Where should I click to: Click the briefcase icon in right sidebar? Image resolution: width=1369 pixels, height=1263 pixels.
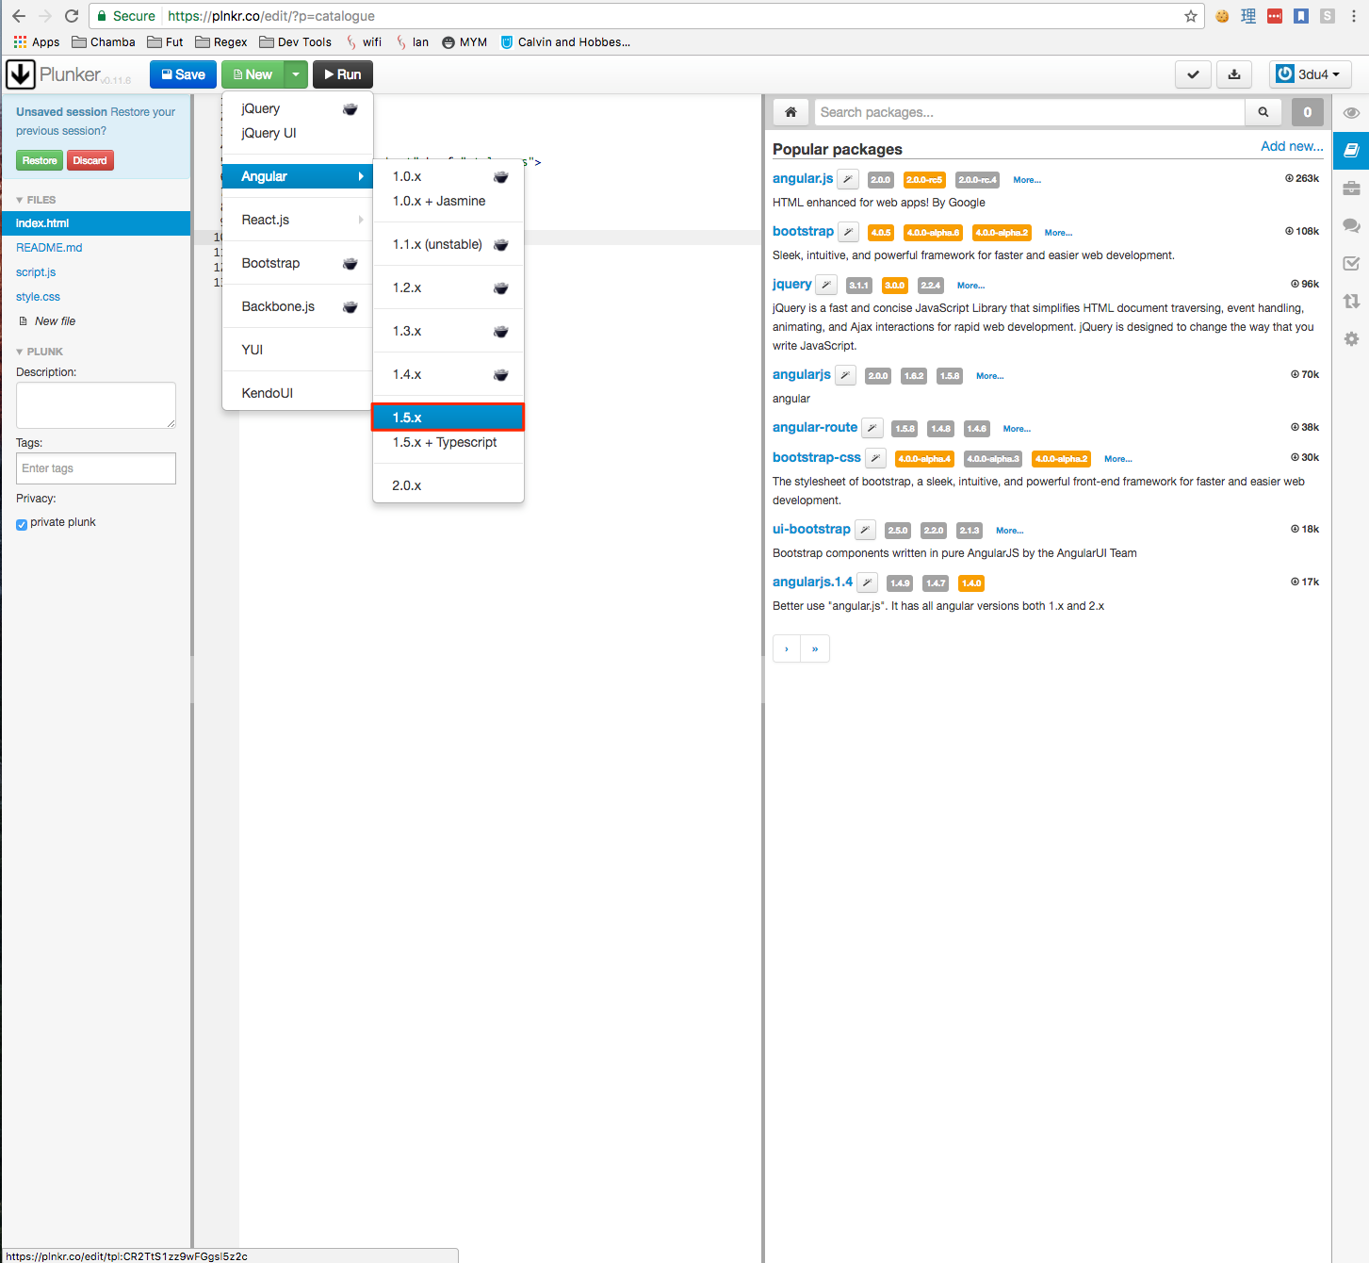pos(1351,189)
